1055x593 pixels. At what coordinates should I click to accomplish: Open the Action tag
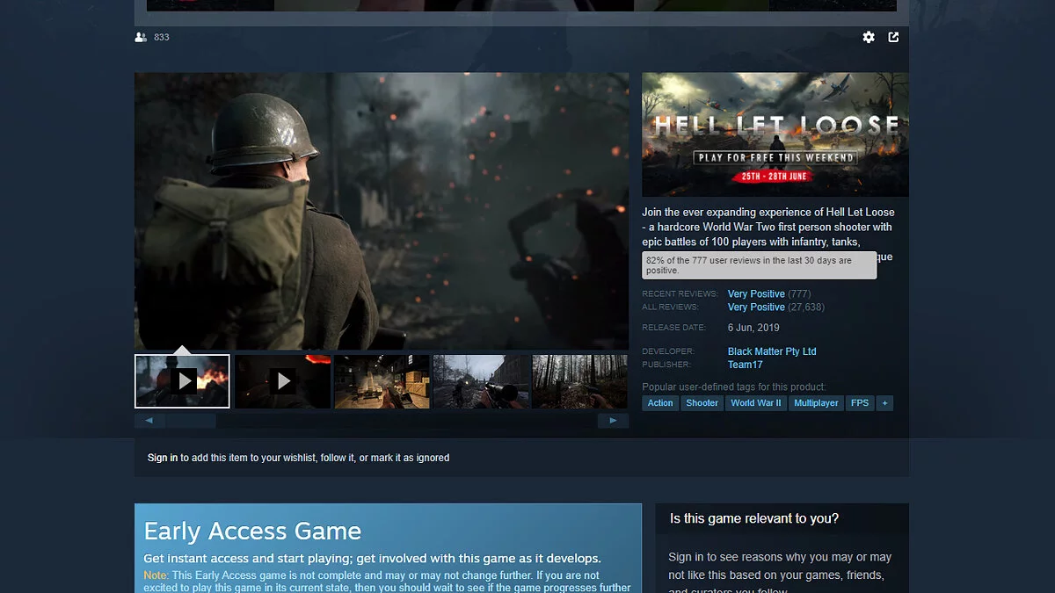tap(660, 403)
